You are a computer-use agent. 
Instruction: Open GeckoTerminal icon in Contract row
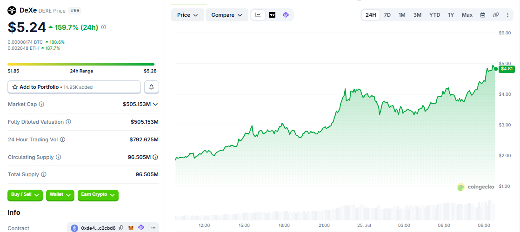point(141,228)
